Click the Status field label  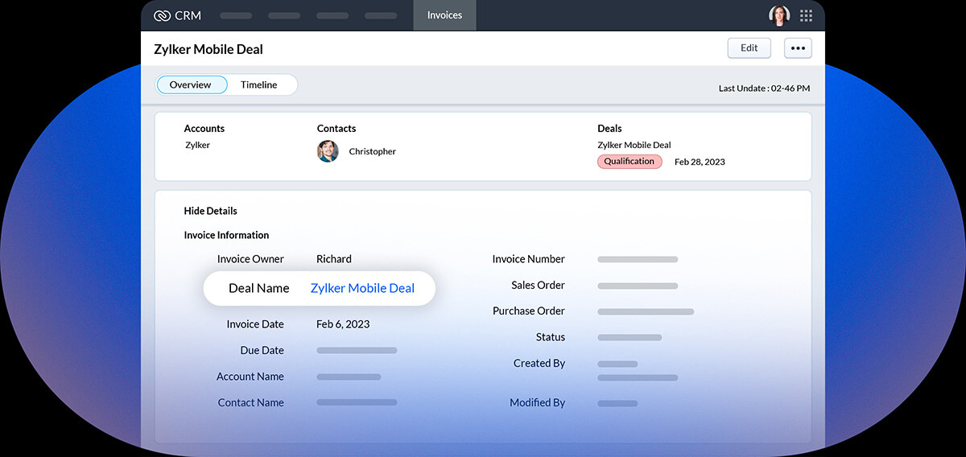551,337
